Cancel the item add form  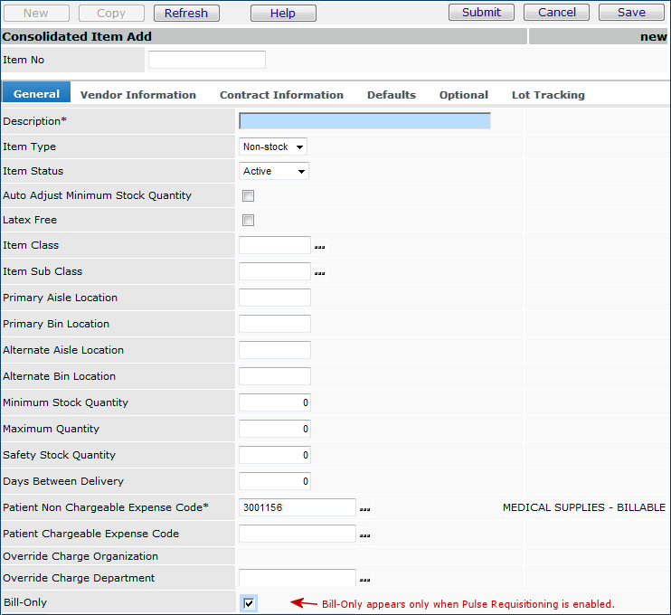[556, 12]
